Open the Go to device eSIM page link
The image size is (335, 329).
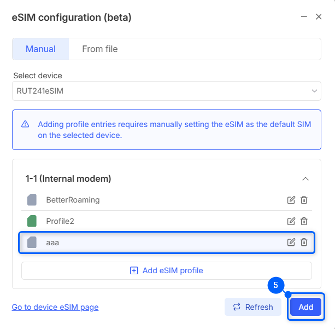point(55,307)
